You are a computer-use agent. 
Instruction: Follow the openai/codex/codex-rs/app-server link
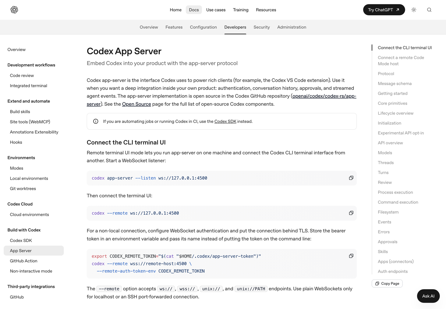click(324, 96)
